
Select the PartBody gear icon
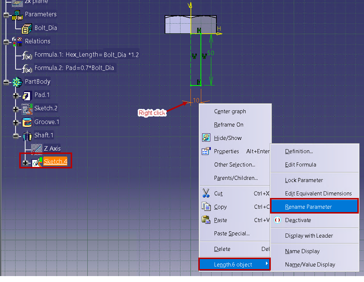(x=17, y=81)
